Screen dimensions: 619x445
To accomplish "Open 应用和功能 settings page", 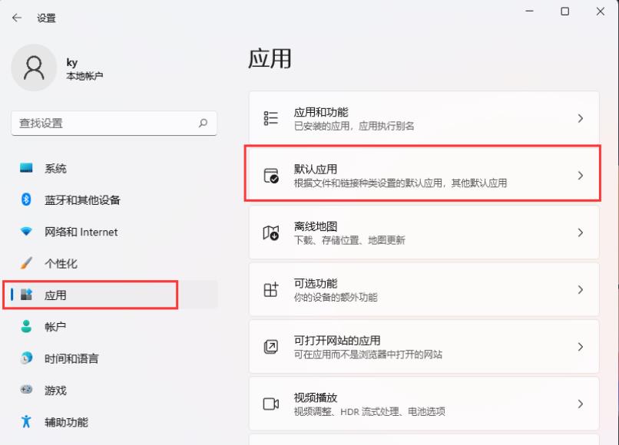I will 422,117.
